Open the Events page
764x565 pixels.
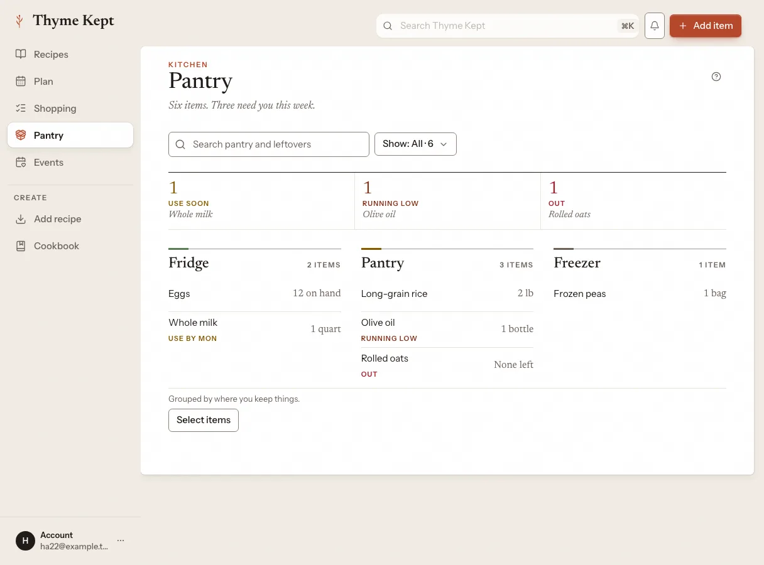[x=70, y=162]
